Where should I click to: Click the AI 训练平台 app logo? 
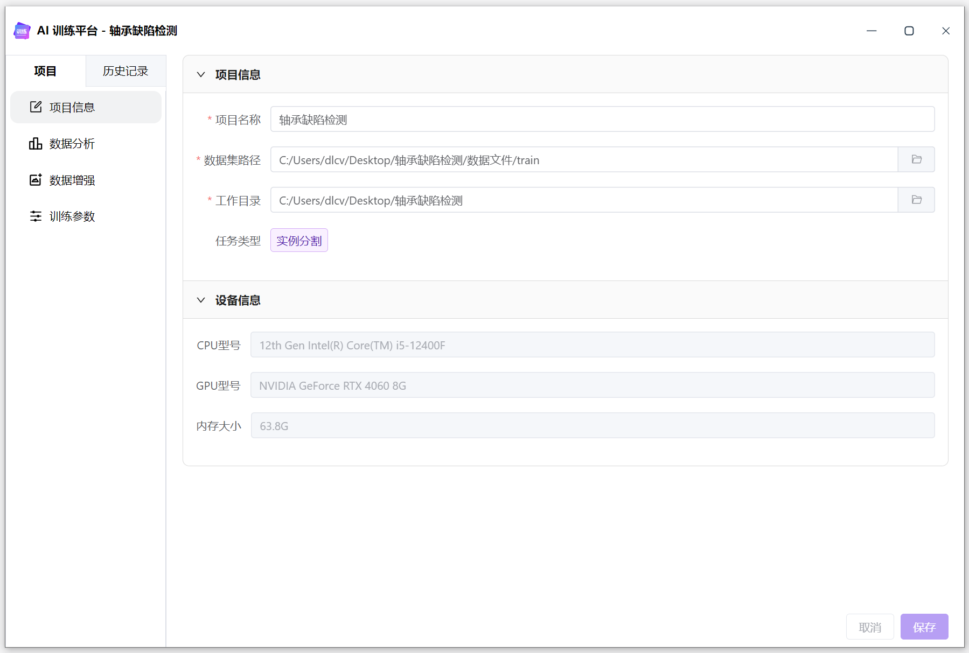pyautogui.click(x=22, y=31)
